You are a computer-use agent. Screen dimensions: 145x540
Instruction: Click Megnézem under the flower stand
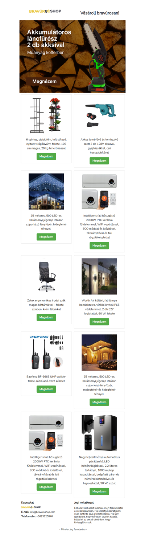[46, 156]
